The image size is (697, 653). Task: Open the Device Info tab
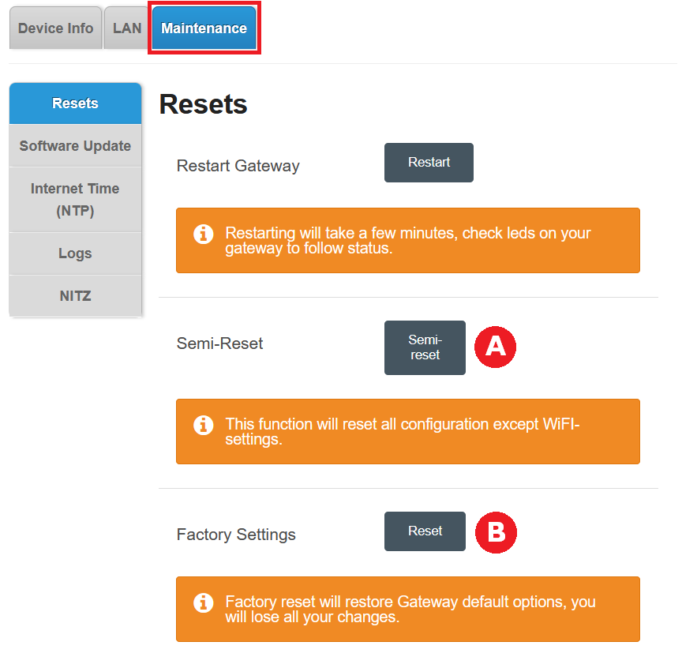click(55, 28)
